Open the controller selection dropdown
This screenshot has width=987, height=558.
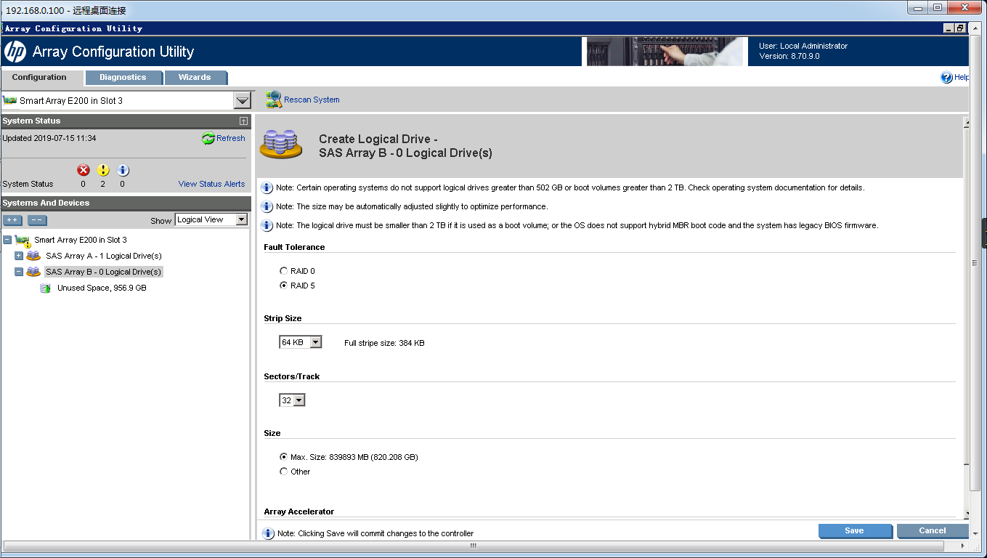pyautogui.click(x=242, y=101)
